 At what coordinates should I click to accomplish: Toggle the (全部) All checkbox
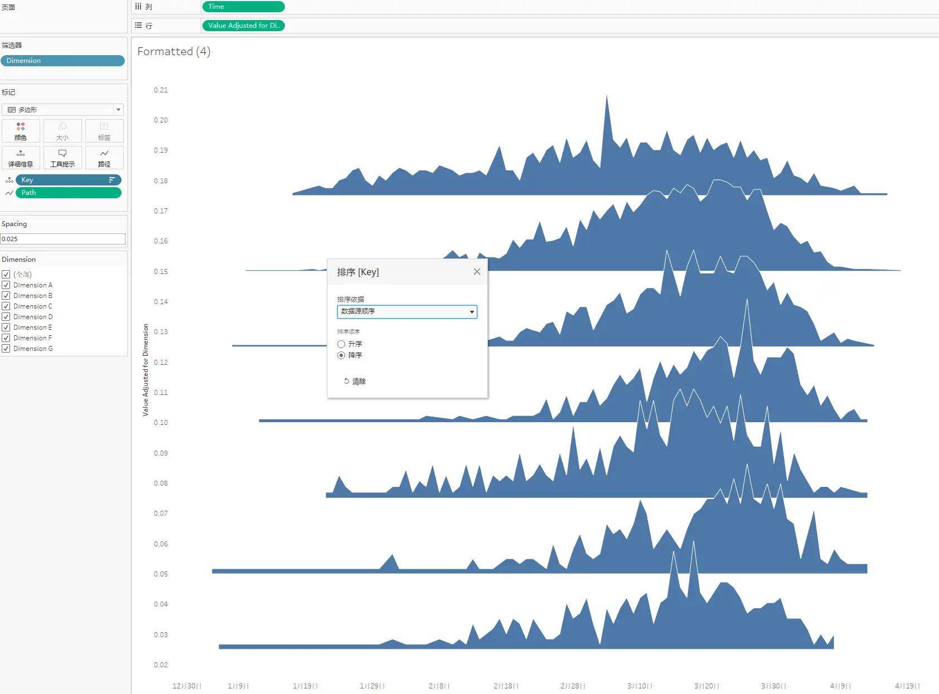point(6,275)
